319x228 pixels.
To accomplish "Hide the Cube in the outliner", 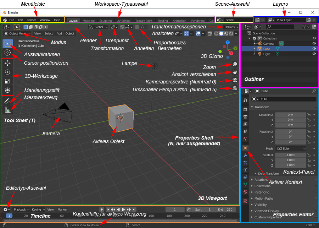I will click(x=314, y=49).
